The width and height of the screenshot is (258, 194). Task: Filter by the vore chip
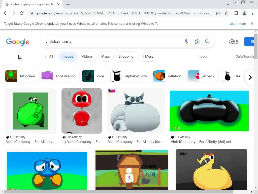coord(95,76)
